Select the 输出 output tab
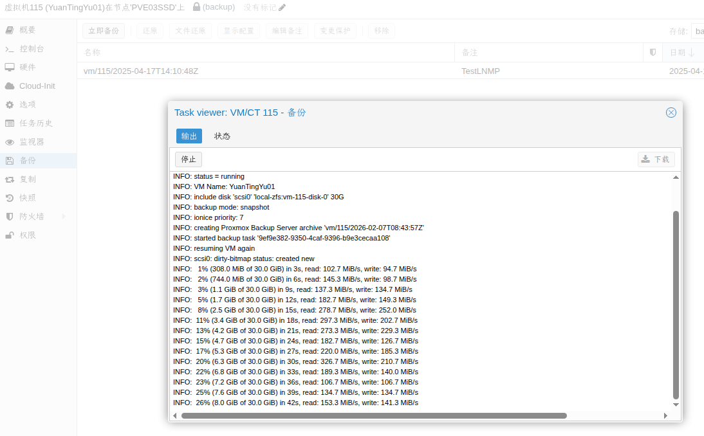This screenshot has width=704, height=436. (x=189, y=136)
